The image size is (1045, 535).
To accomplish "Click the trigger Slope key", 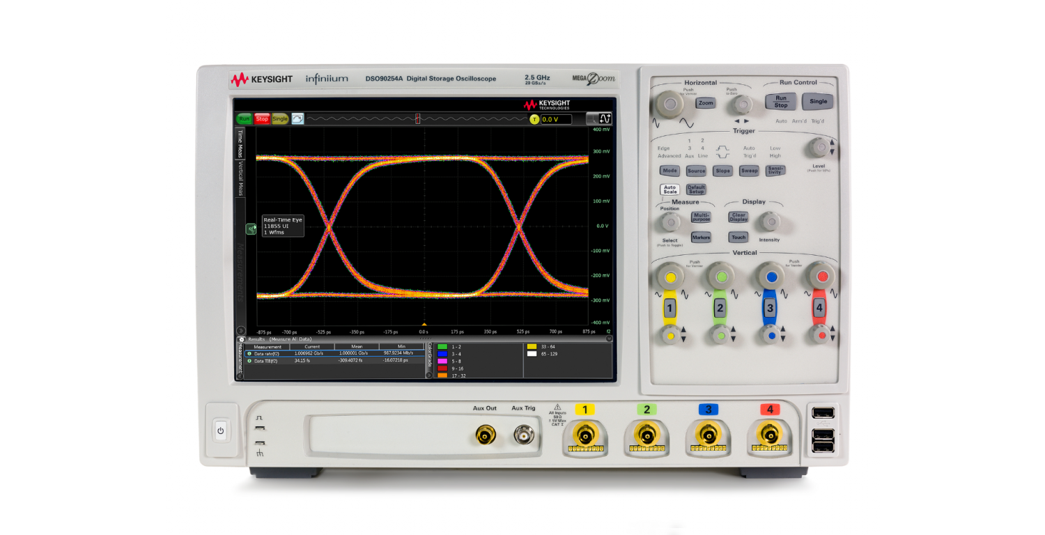I will (x=722, y=171).
